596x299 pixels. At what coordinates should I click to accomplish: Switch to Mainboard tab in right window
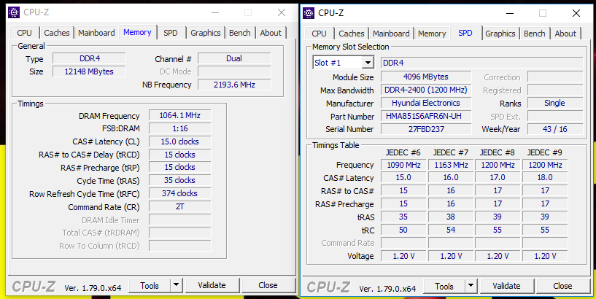391,34
